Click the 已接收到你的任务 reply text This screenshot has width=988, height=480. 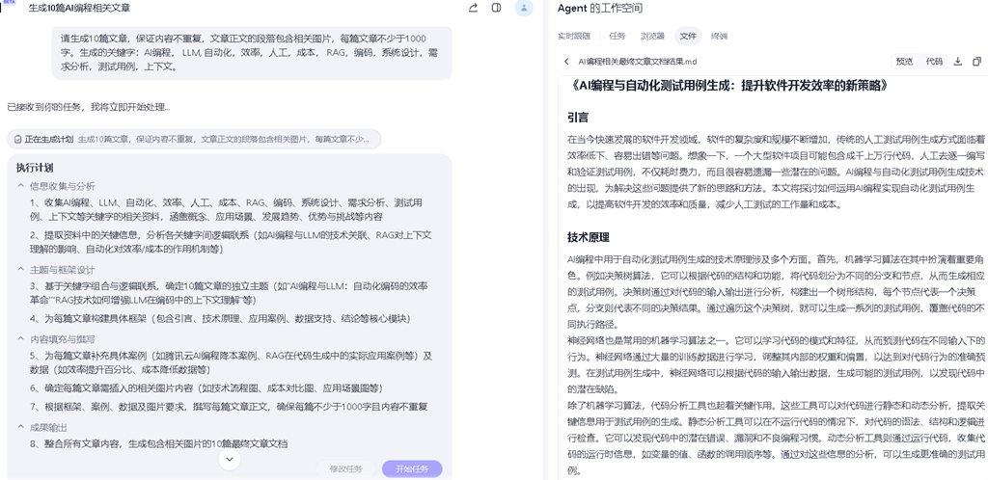coord(89,107)
